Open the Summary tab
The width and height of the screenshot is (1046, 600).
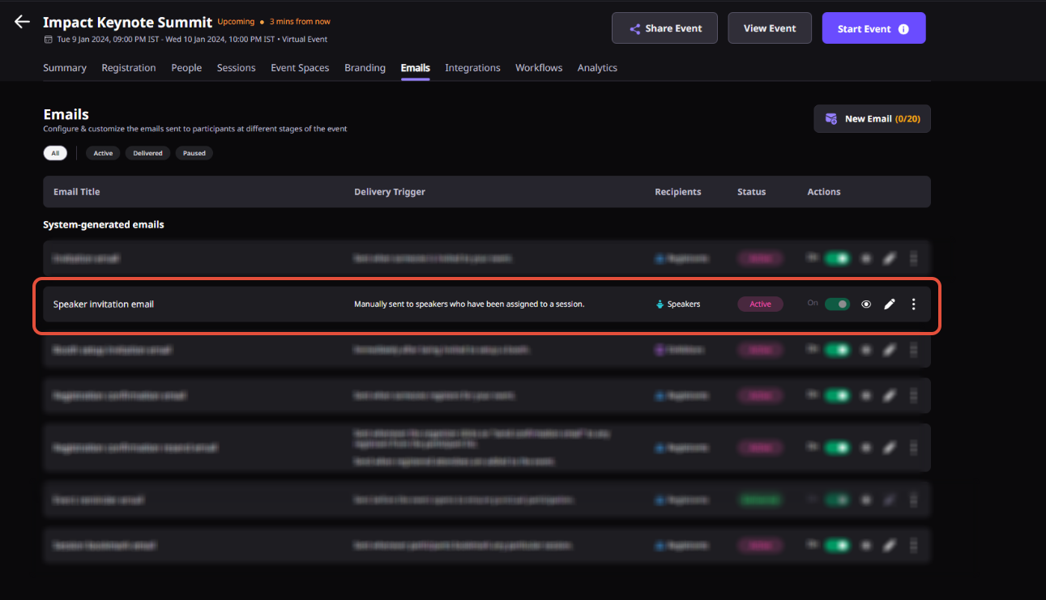(x=65, y=68)
